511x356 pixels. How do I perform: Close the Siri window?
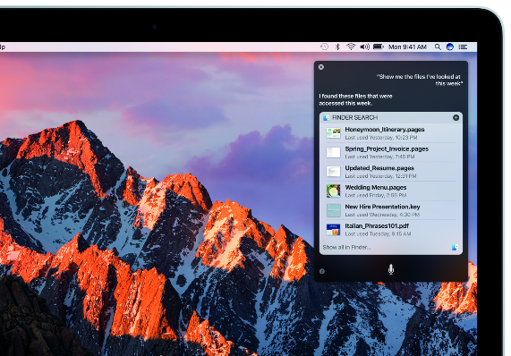(x=321, y=67)
